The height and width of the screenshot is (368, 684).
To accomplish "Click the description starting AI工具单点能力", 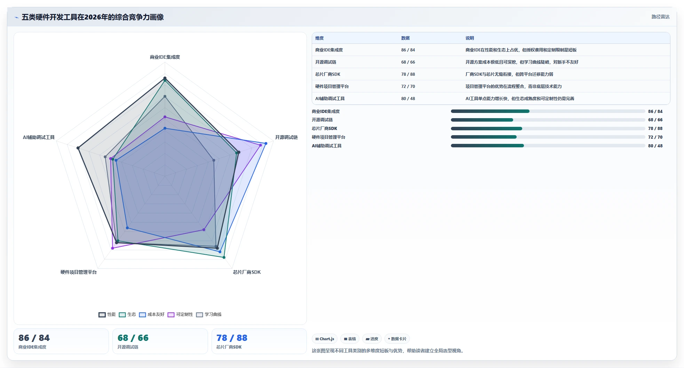I will pyautogui.click(x=520, y=99).
